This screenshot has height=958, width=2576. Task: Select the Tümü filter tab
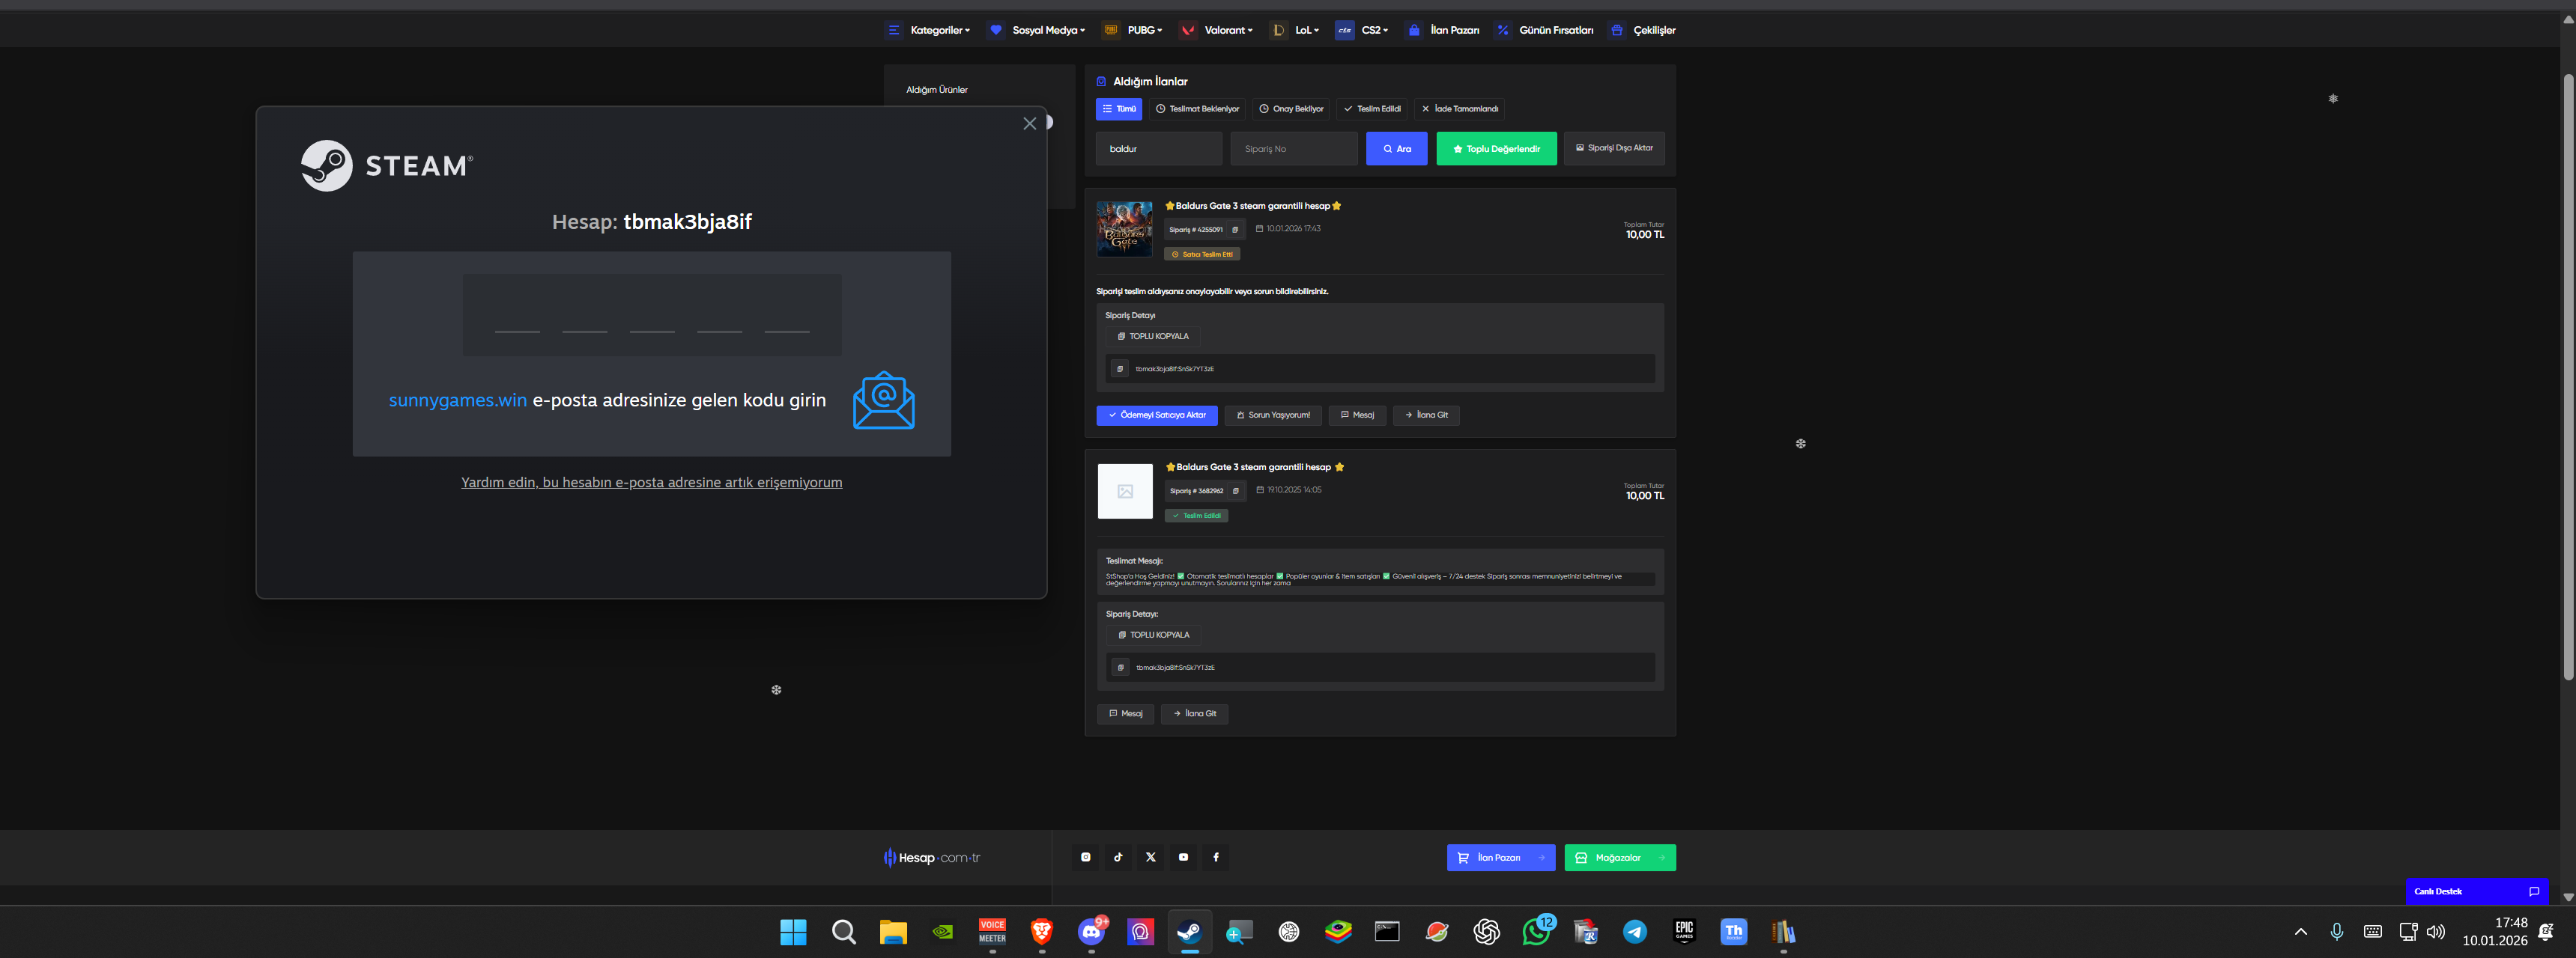tap(1119, 109)
